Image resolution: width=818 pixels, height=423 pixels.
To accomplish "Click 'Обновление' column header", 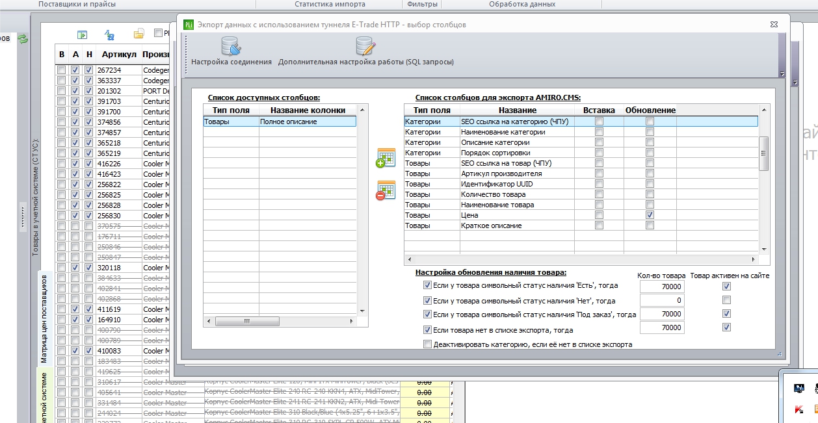I will coord(650,110).
